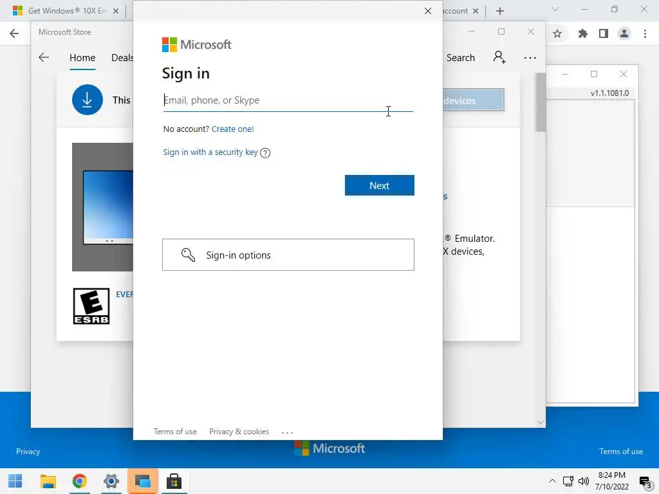Bookmark this page with the star icon
This screenshot has width=659, height=494.
point(557,33)
